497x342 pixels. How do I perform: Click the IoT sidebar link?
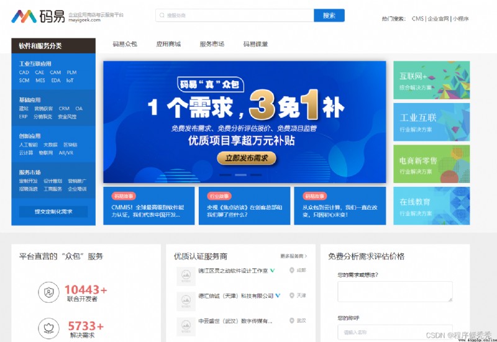point(70,81)
